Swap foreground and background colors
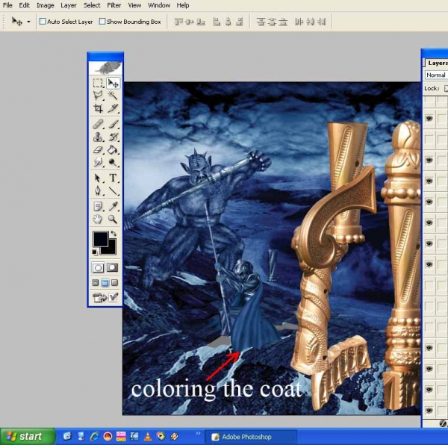Screen dimensions: 448x445 (113, 234)
